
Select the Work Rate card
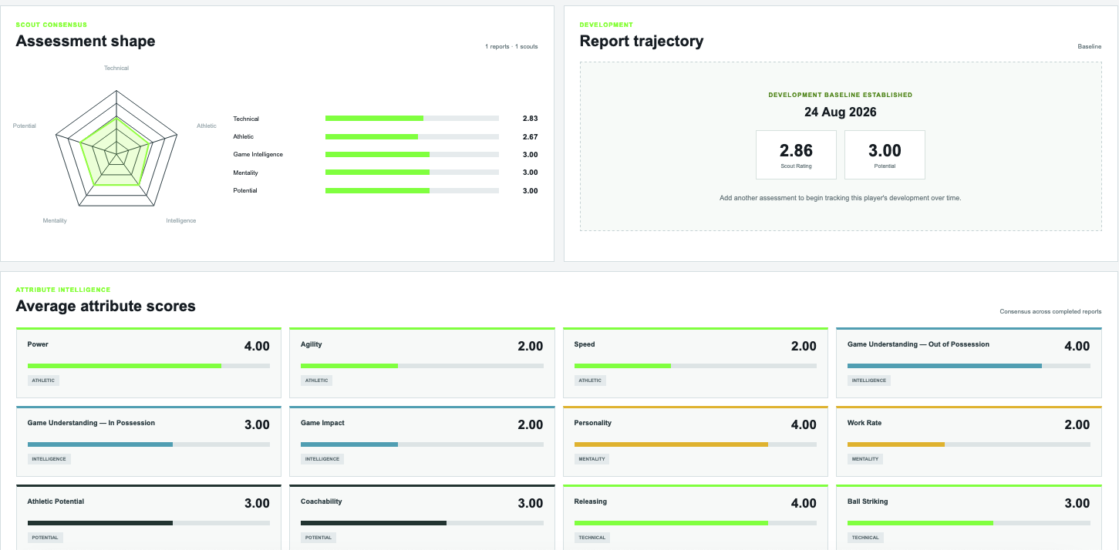click(x=969, y=441)
